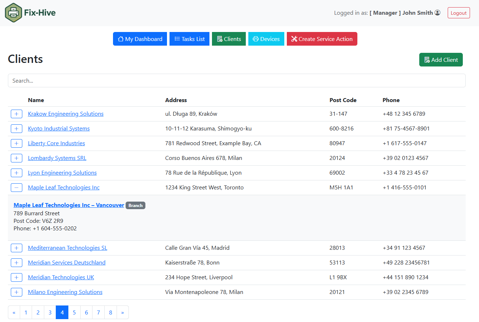The height and width of the screenshot is (322, 479).
Task: Expand Lombardy Systems SRL row
Action: 17,158
